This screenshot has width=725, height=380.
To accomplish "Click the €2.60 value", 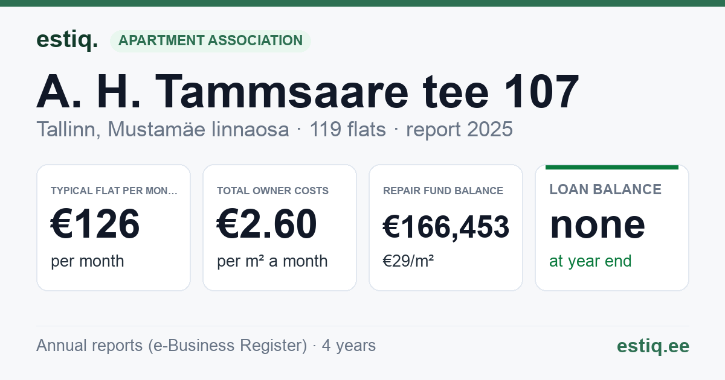I will [267, 224].
